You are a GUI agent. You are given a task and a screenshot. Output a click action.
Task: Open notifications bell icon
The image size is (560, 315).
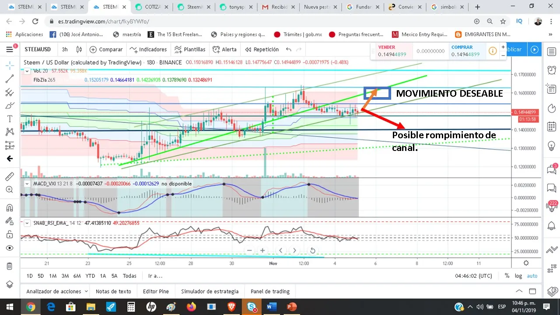click(551, 226)
